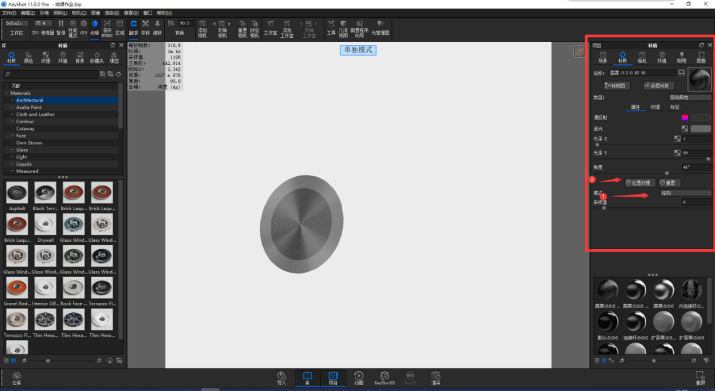Click the Position Texture (位置纹理) button

pos(640,182)
